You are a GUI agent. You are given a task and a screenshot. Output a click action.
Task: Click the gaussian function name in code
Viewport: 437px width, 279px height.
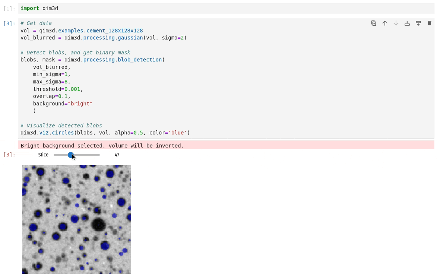tap(130, 38)
